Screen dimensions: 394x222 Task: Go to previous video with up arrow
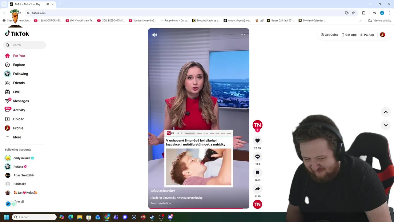386,112
